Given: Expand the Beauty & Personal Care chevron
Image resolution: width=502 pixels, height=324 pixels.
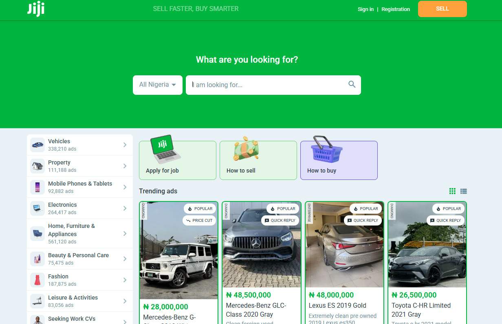Looking at the screenshot, I should click(x=125, y=259).
